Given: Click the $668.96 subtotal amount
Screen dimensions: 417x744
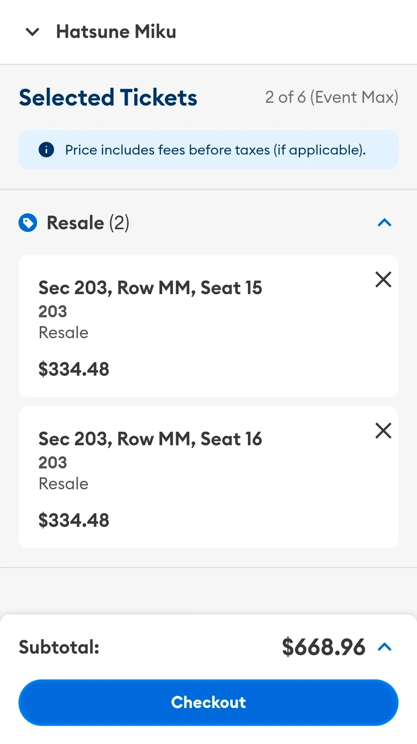Looking at the screenshot, I should (323, 647).
